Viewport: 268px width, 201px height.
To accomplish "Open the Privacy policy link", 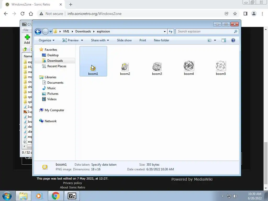I will pyautogui.click(x=72, y=183).
